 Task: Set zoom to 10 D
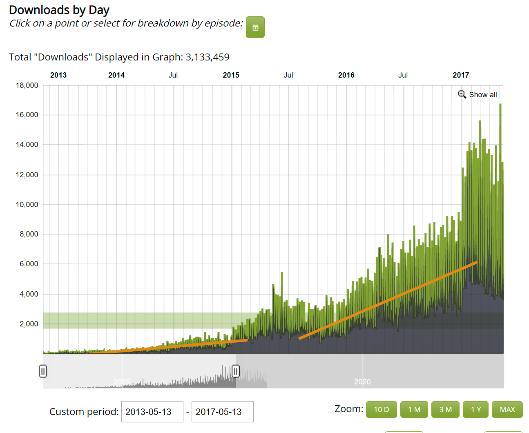(382, 409)
